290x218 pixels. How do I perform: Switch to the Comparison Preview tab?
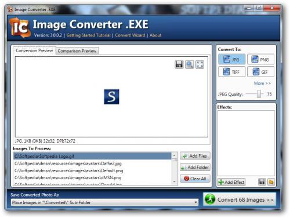coord(77,51)
